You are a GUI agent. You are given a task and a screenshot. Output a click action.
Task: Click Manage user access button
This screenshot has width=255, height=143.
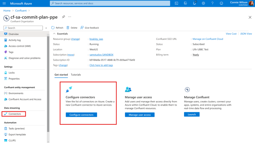tap(140, 115)
